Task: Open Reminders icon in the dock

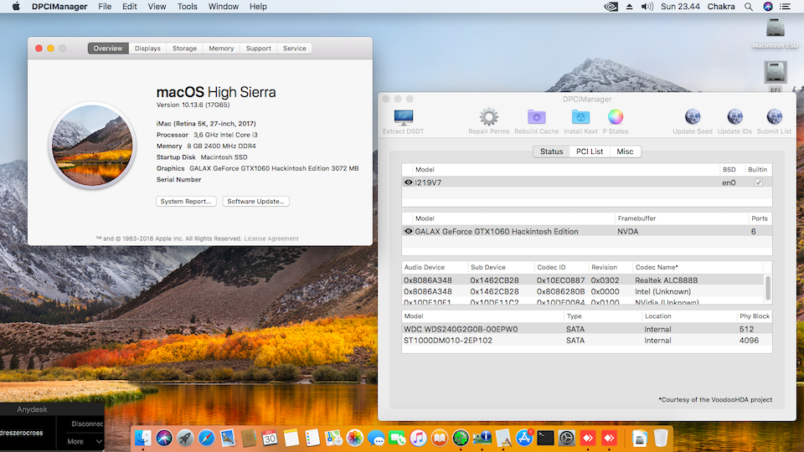Action: [312, 438]
